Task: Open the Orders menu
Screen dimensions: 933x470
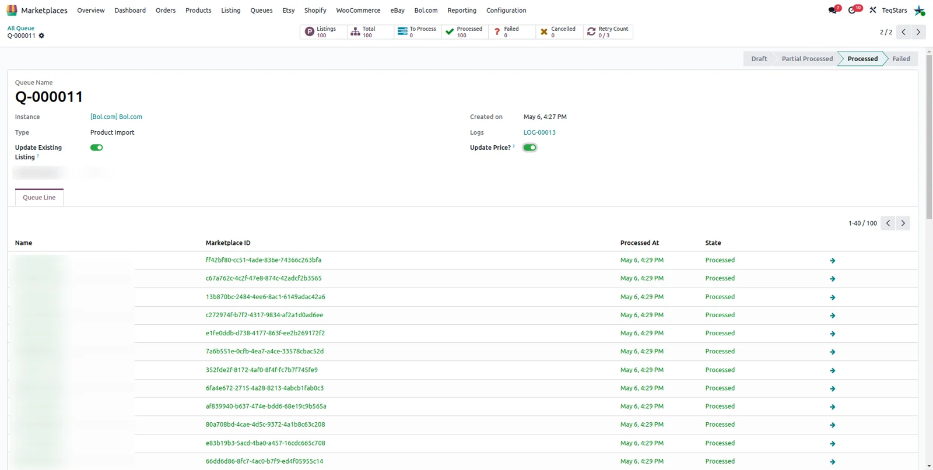Action: coord(166,10)
